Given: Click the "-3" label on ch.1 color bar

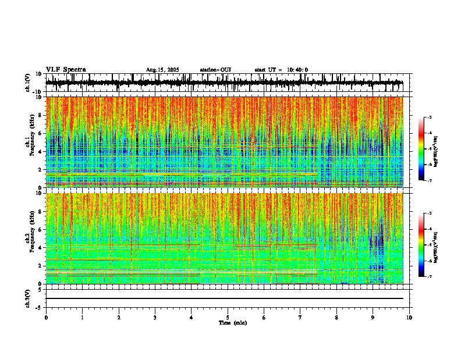Looking at the screenshot, I should (x=429, y=118).
